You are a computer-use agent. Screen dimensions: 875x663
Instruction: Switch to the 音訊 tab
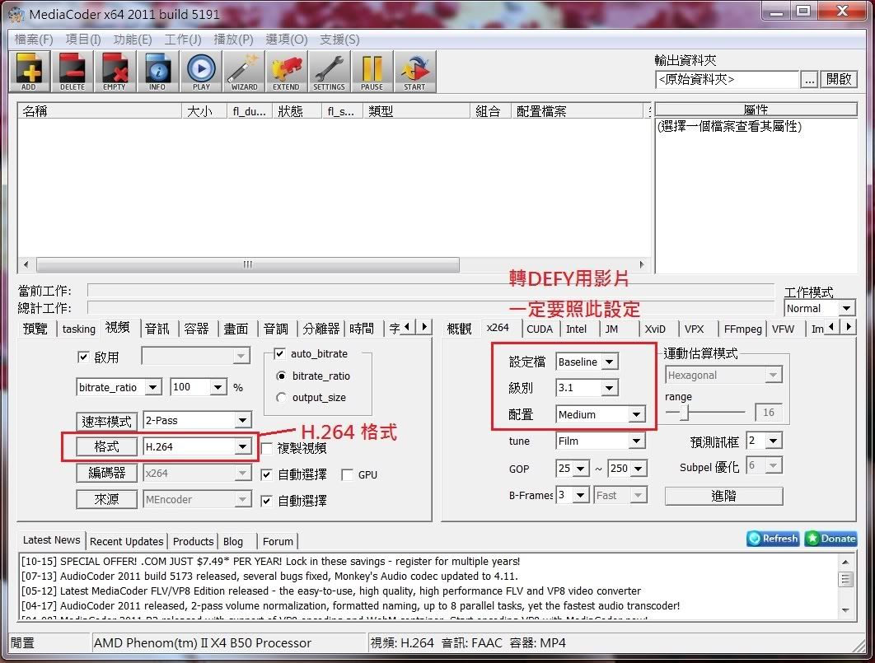[157, 329]
